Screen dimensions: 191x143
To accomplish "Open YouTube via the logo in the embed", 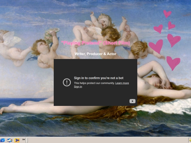I will [x=132, y=101].
